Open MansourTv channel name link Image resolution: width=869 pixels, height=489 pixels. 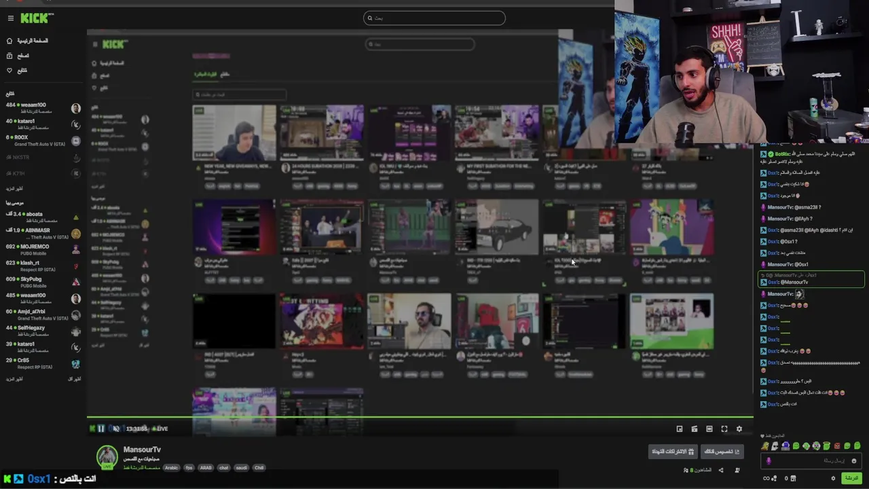(x=142, y=450)
